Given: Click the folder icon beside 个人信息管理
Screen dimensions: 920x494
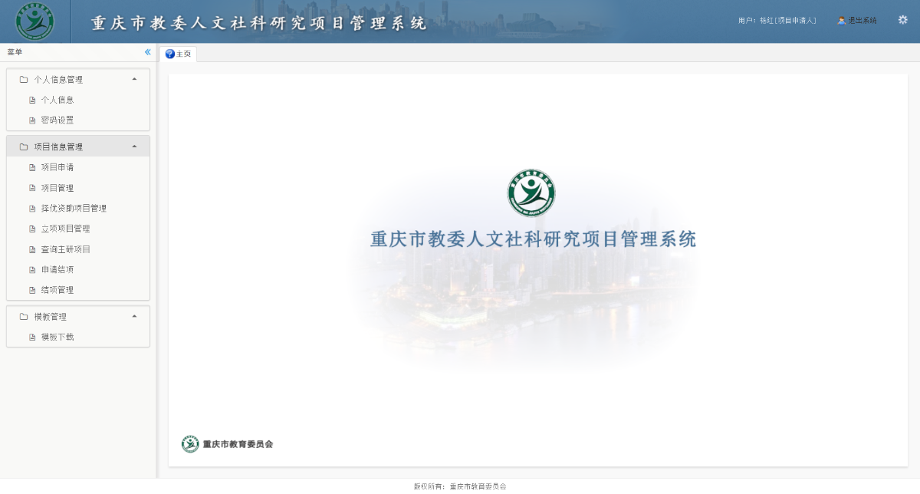Looking at the screenshot, I should pos(24,79).
